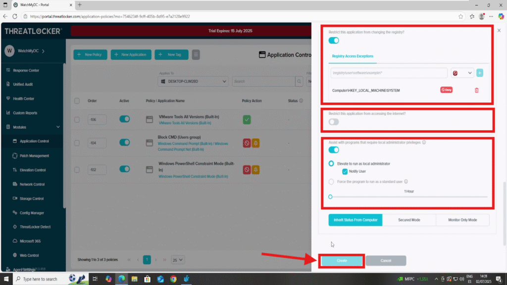Select Inherit Status From Computer mode
The width and height of the screenshot is (507, 285).
[355, 220]
